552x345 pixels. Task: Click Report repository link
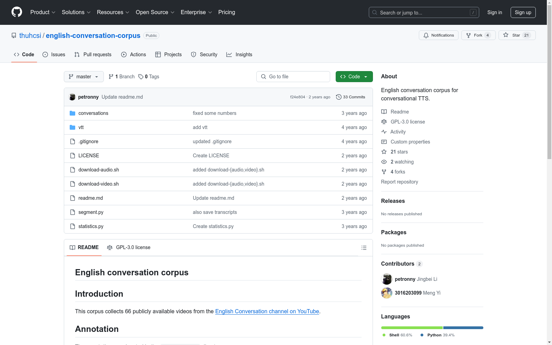point(400,182)
